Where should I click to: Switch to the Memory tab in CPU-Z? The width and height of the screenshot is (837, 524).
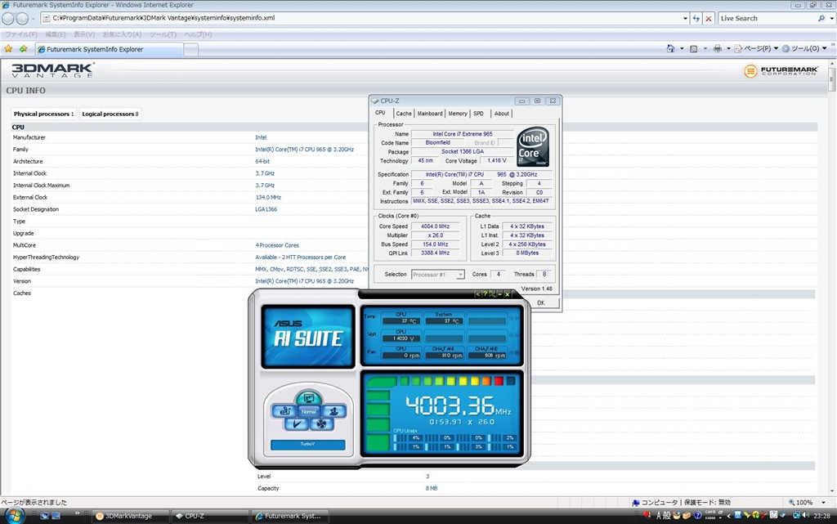pos(458,113)
